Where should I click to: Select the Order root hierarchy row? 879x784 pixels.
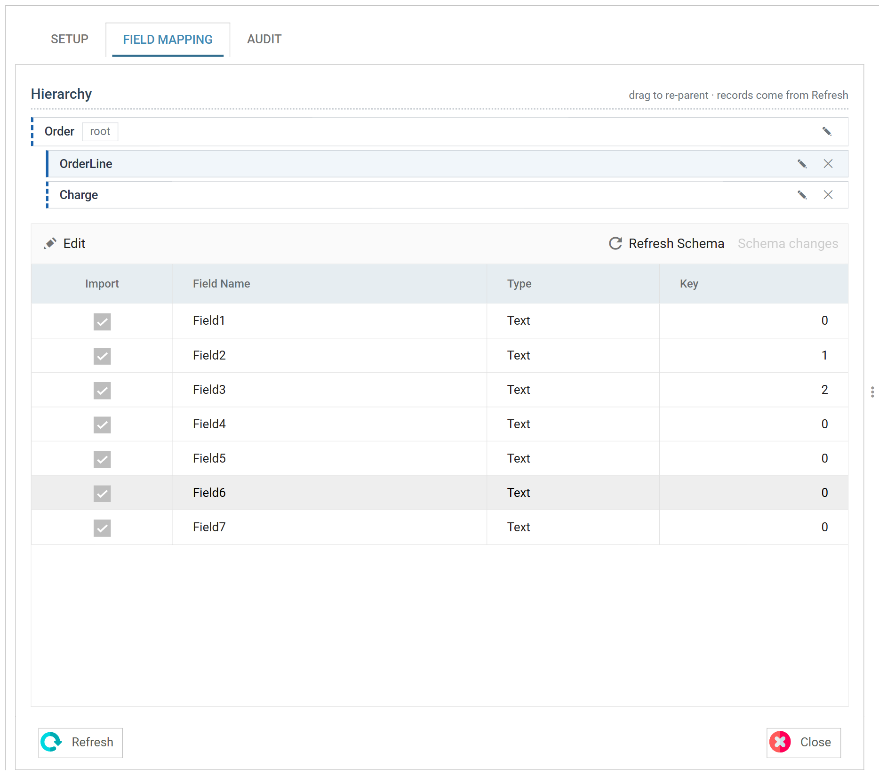pos(440,131)
